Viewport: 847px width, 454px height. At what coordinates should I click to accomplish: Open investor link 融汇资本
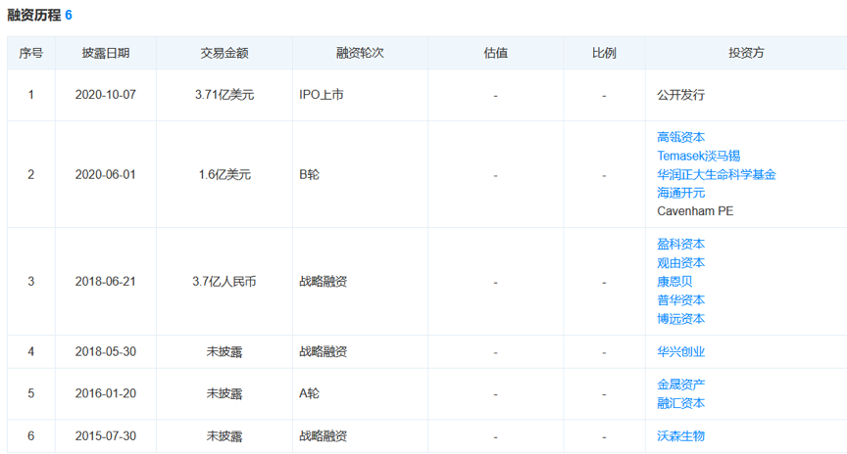[x=680, y=403]
